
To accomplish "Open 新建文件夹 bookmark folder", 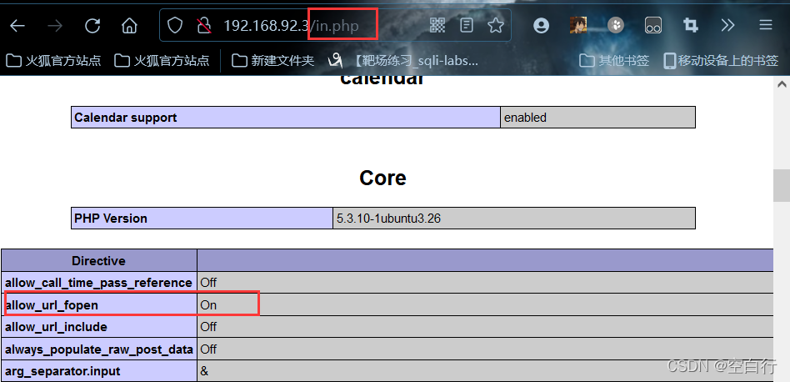I will (x=273, y=61).
